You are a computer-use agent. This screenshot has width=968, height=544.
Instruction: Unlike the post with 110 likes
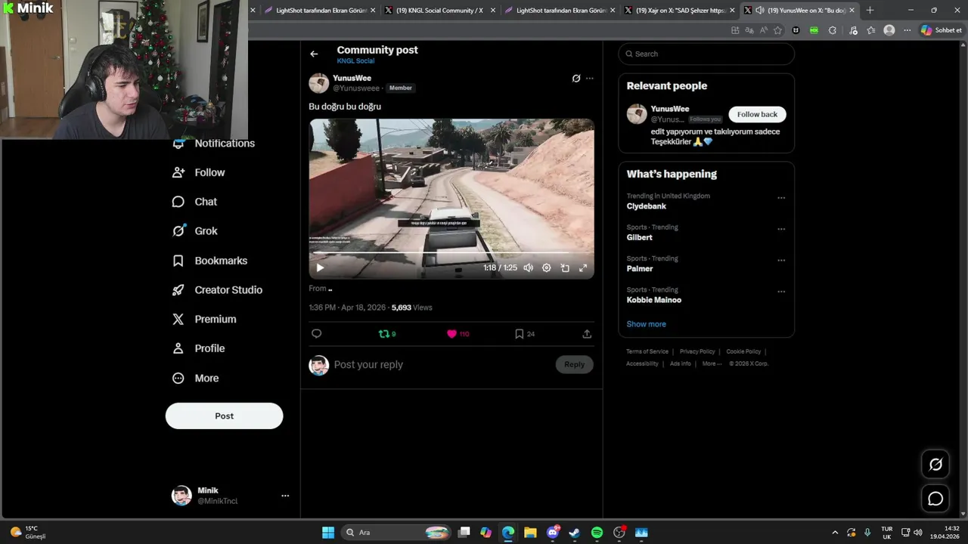(458, 333)
